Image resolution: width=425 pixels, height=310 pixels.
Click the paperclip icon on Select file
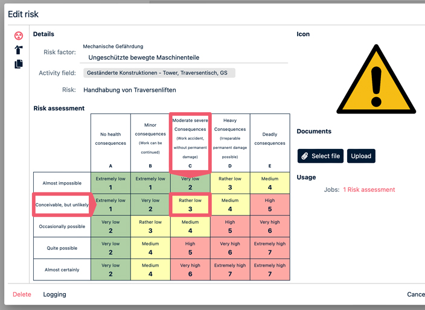[x=305, y=156]
